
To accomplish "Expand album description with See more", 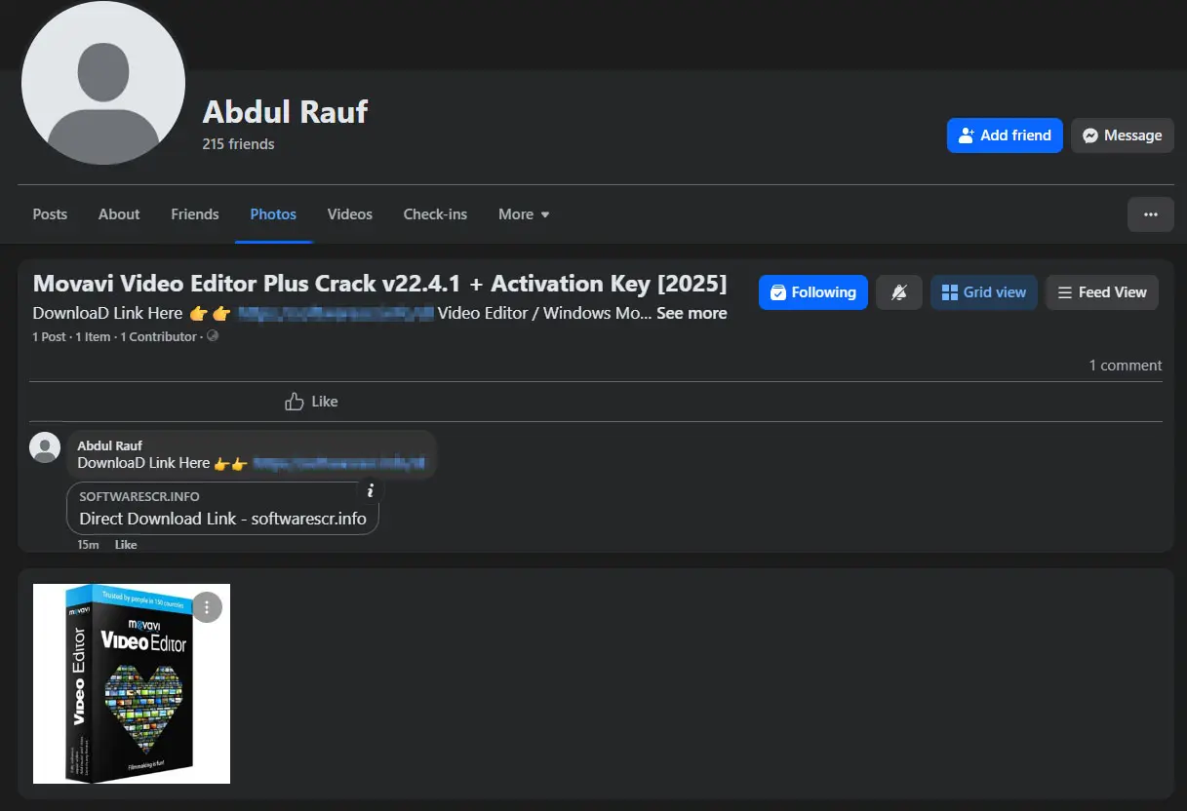I will tap(692, 314).
